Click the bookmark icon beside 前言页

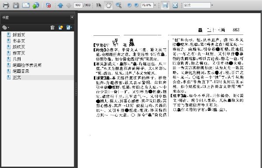[x=9, y=53]
